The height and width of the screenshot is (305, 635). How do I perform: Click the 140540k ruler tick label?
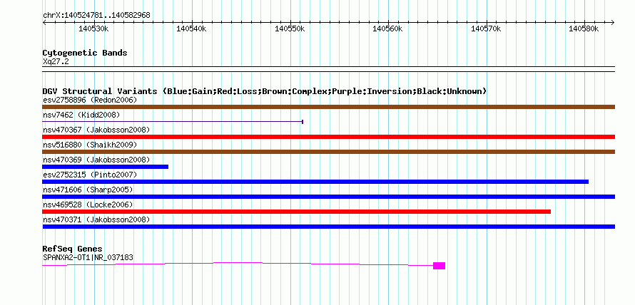coord(191,29)
